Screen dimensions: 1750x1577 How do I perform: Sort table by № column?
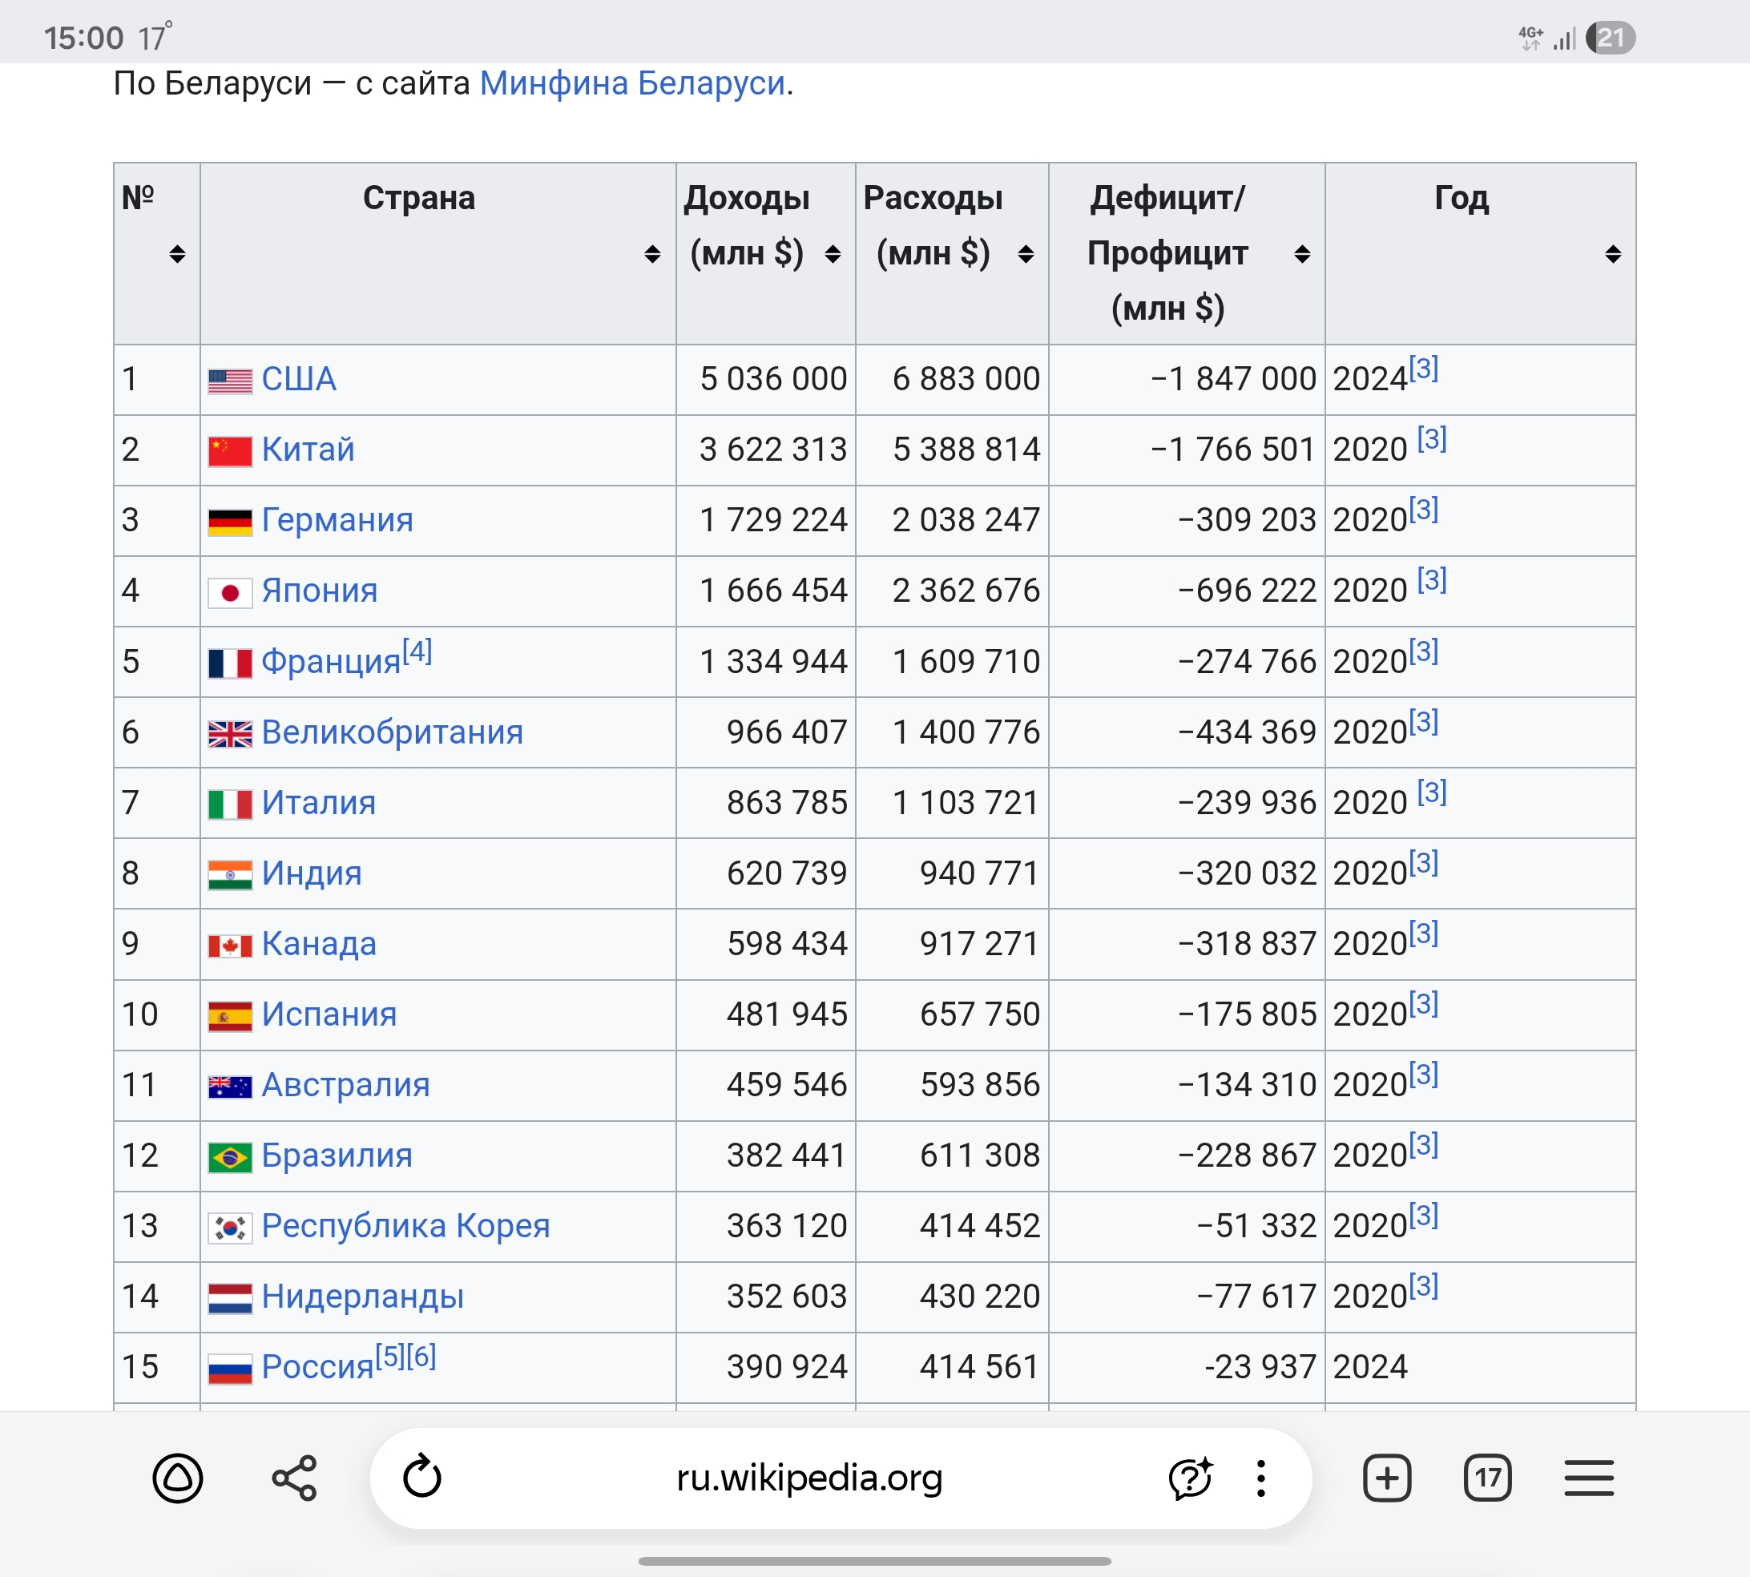(178, 254)
